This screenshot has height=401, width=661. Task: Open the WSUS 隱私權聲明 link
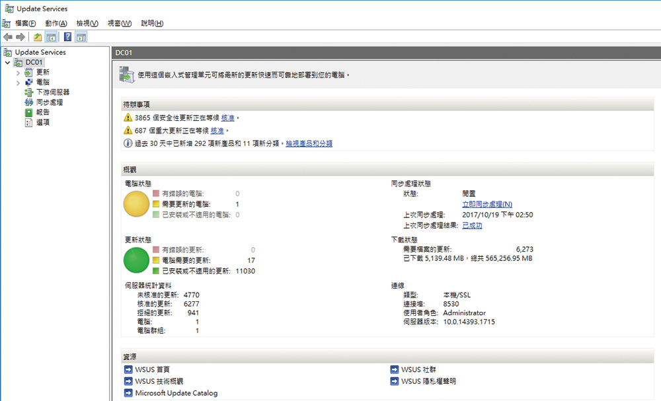pos(428,381)
